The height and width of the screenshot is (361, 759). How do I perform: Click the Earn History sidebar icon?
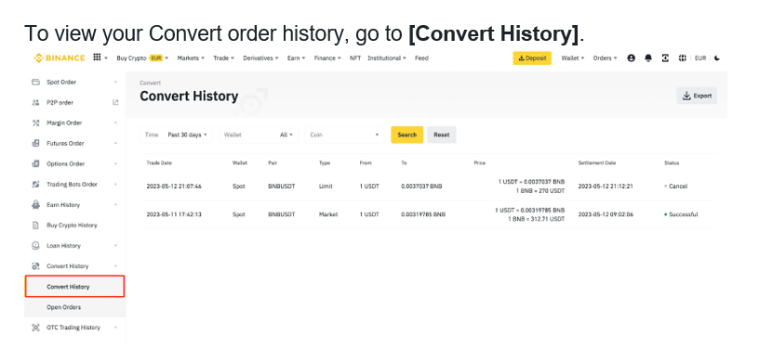click(35, 205)
